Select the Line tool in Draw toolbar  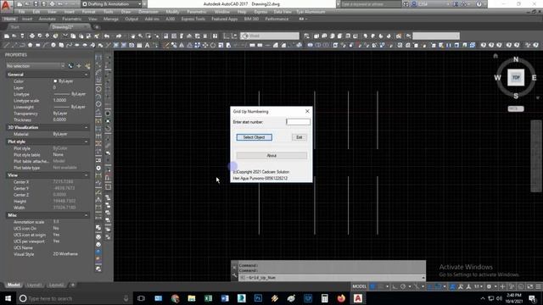(6, 45)
